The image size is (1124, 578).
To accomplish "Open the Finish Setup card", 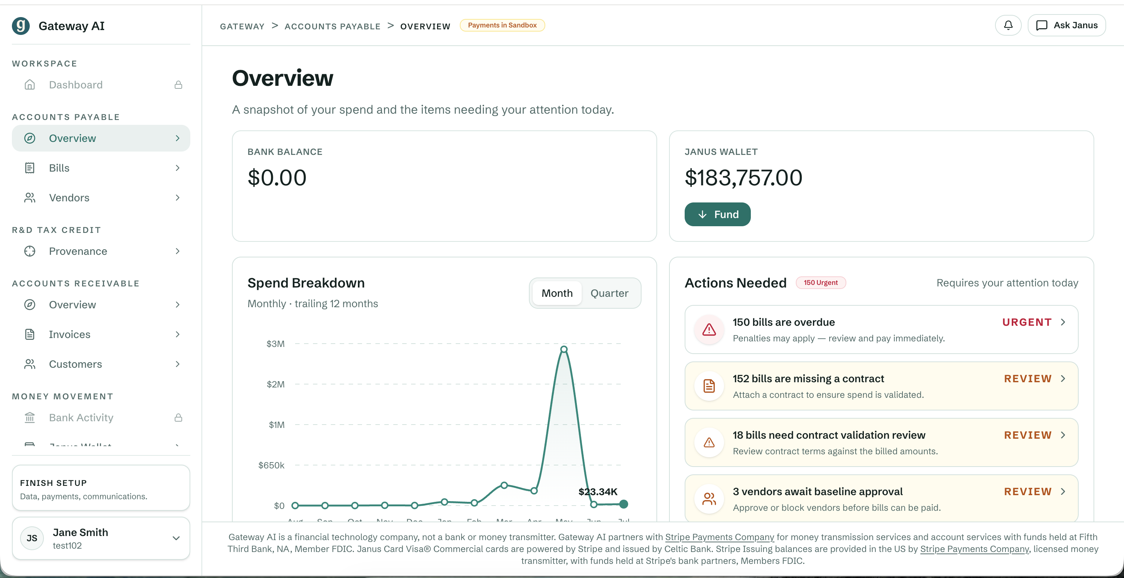I will point(101,488).
